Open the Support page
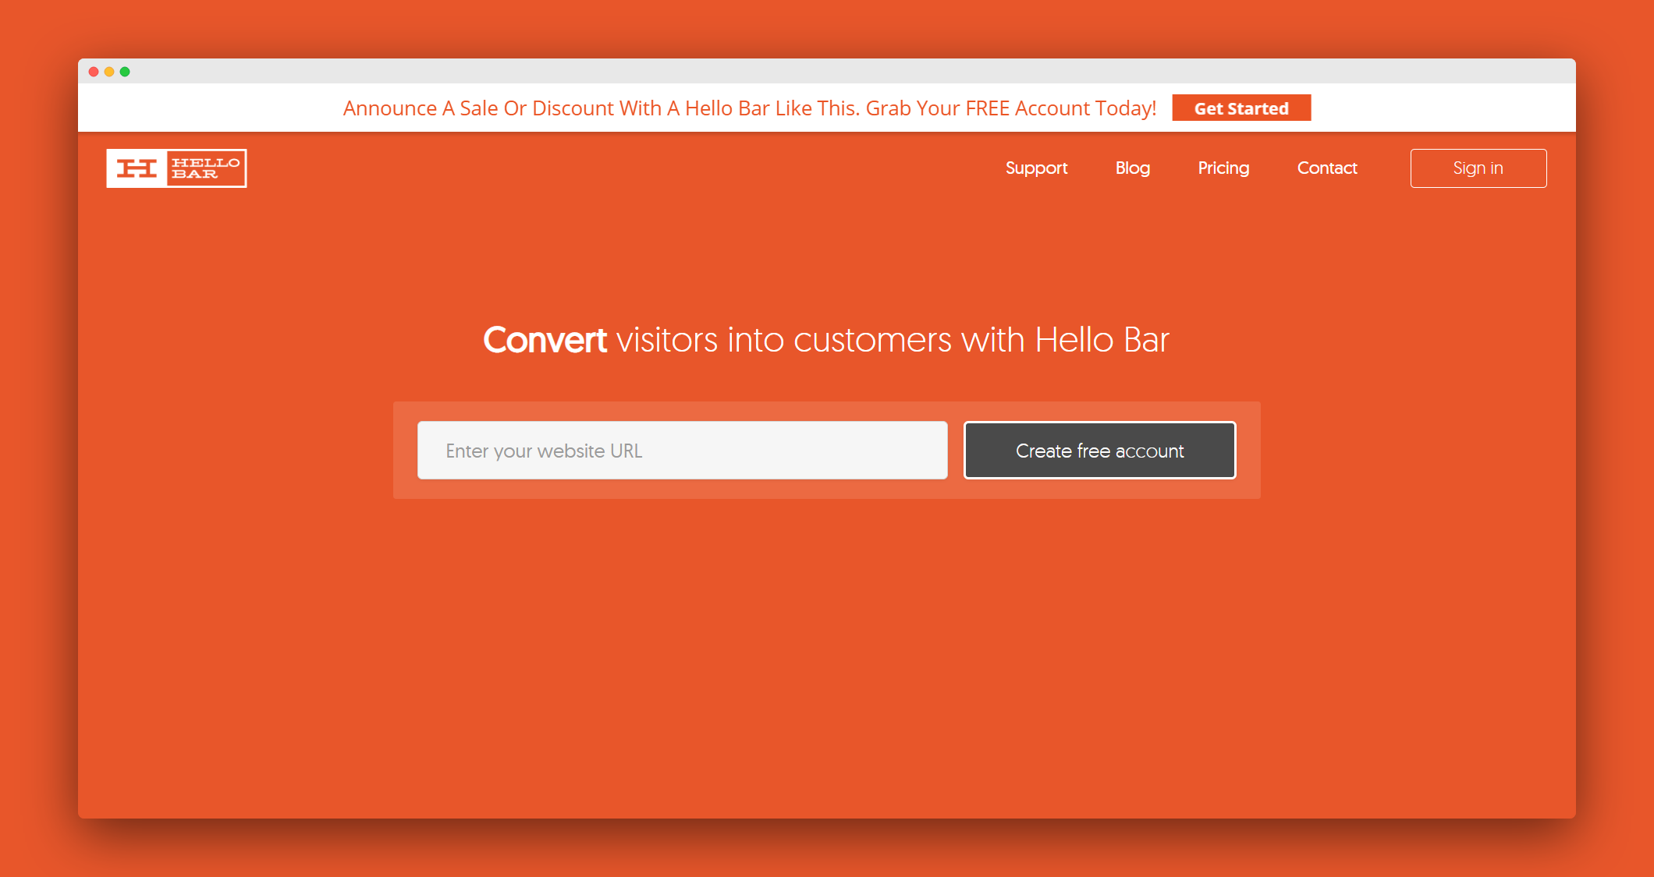This screenshot has height=877, width=1654. 1036,168
